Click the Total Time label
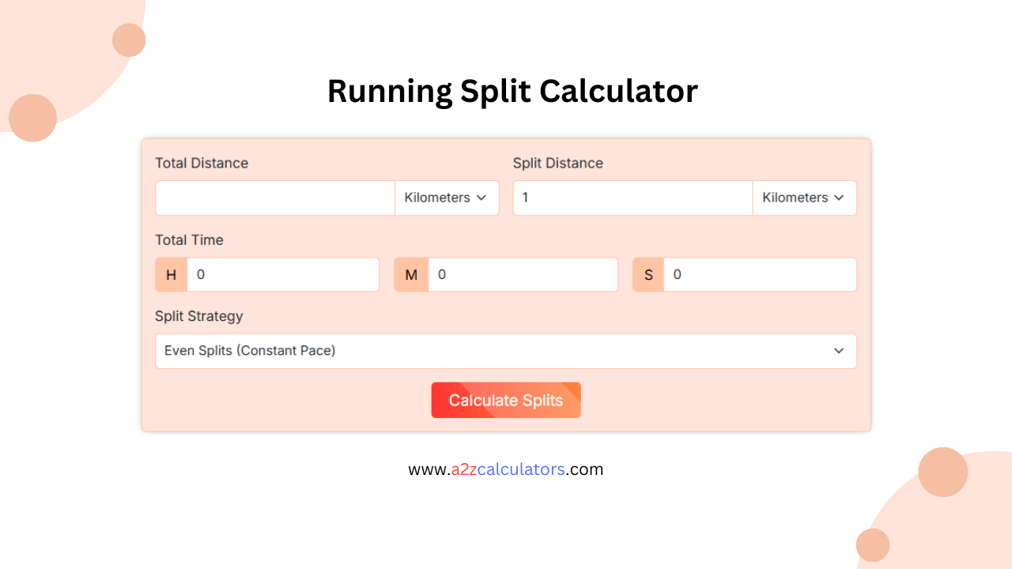Image resolution: width=1012 pixels, height=569 pixels. point(189,240)
